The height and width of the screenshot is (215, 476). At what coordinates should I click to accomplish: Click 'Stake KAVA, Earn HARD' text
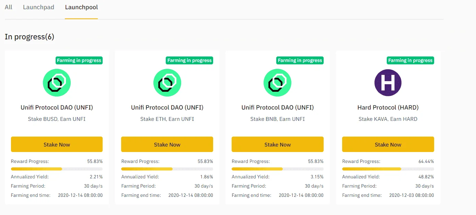pos(388,119)
